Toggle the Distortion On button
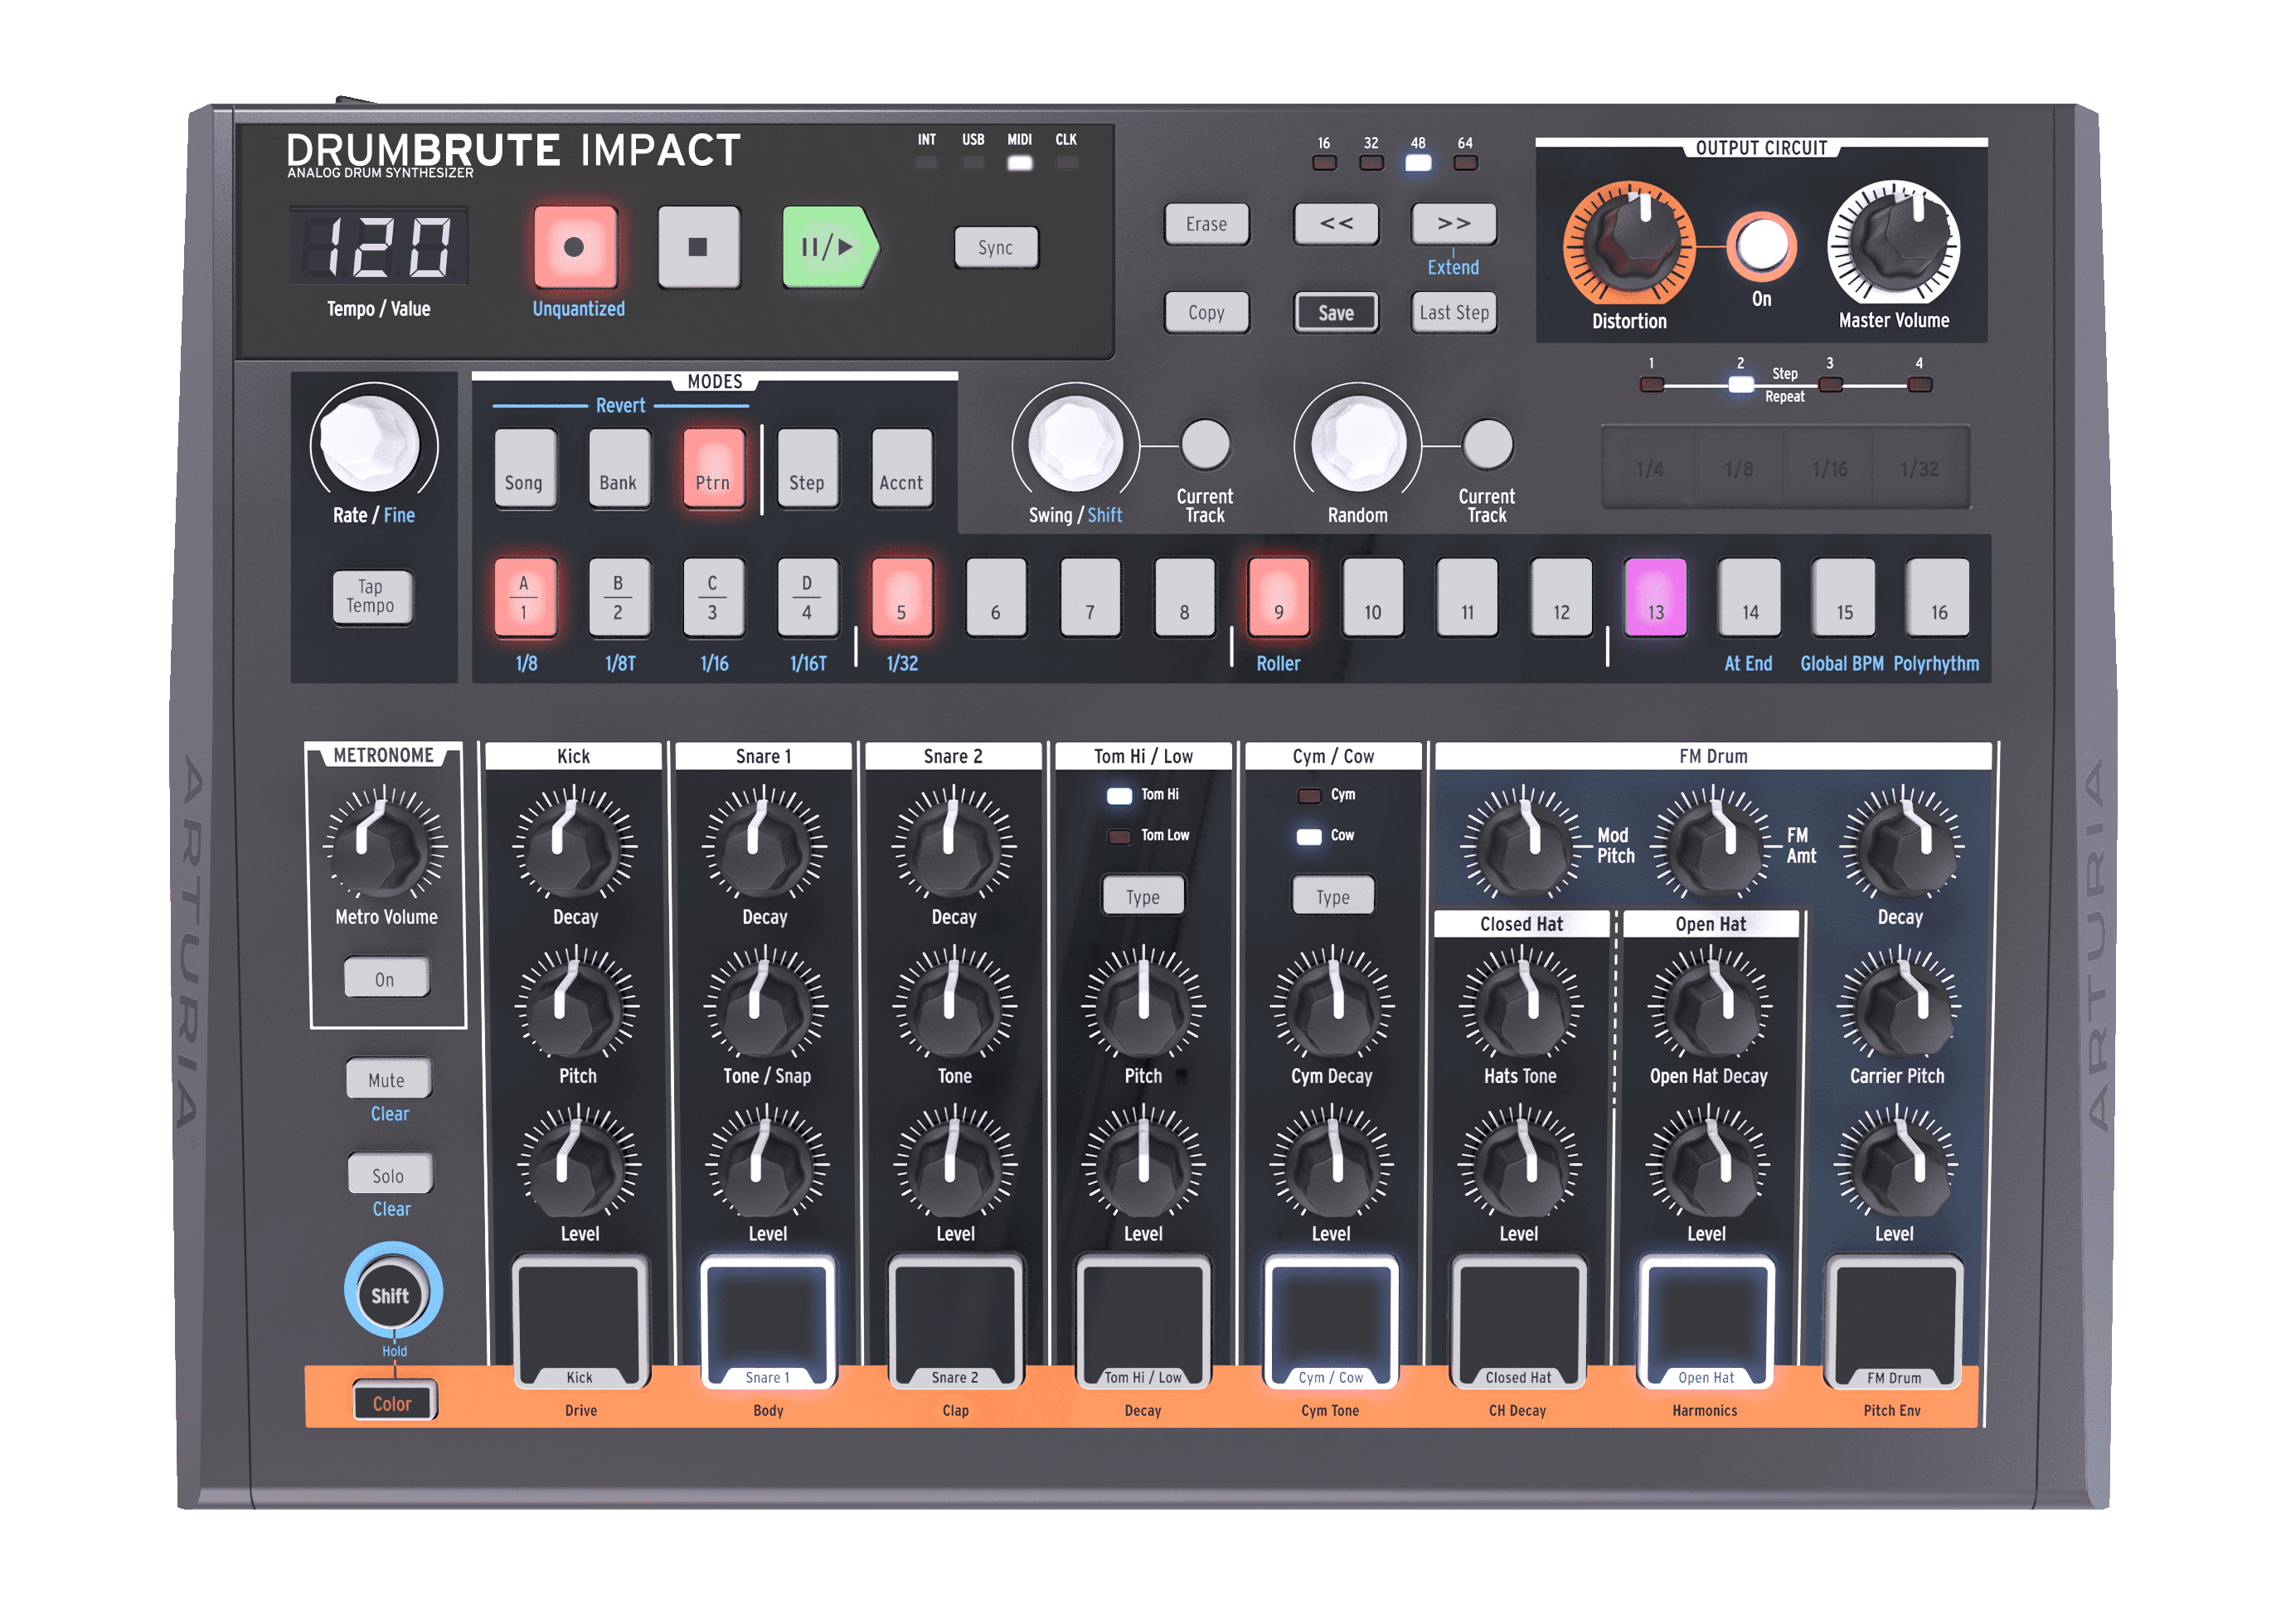Image resolution: width=2286 pixels, height=1624 pixels. (1761, 246)
